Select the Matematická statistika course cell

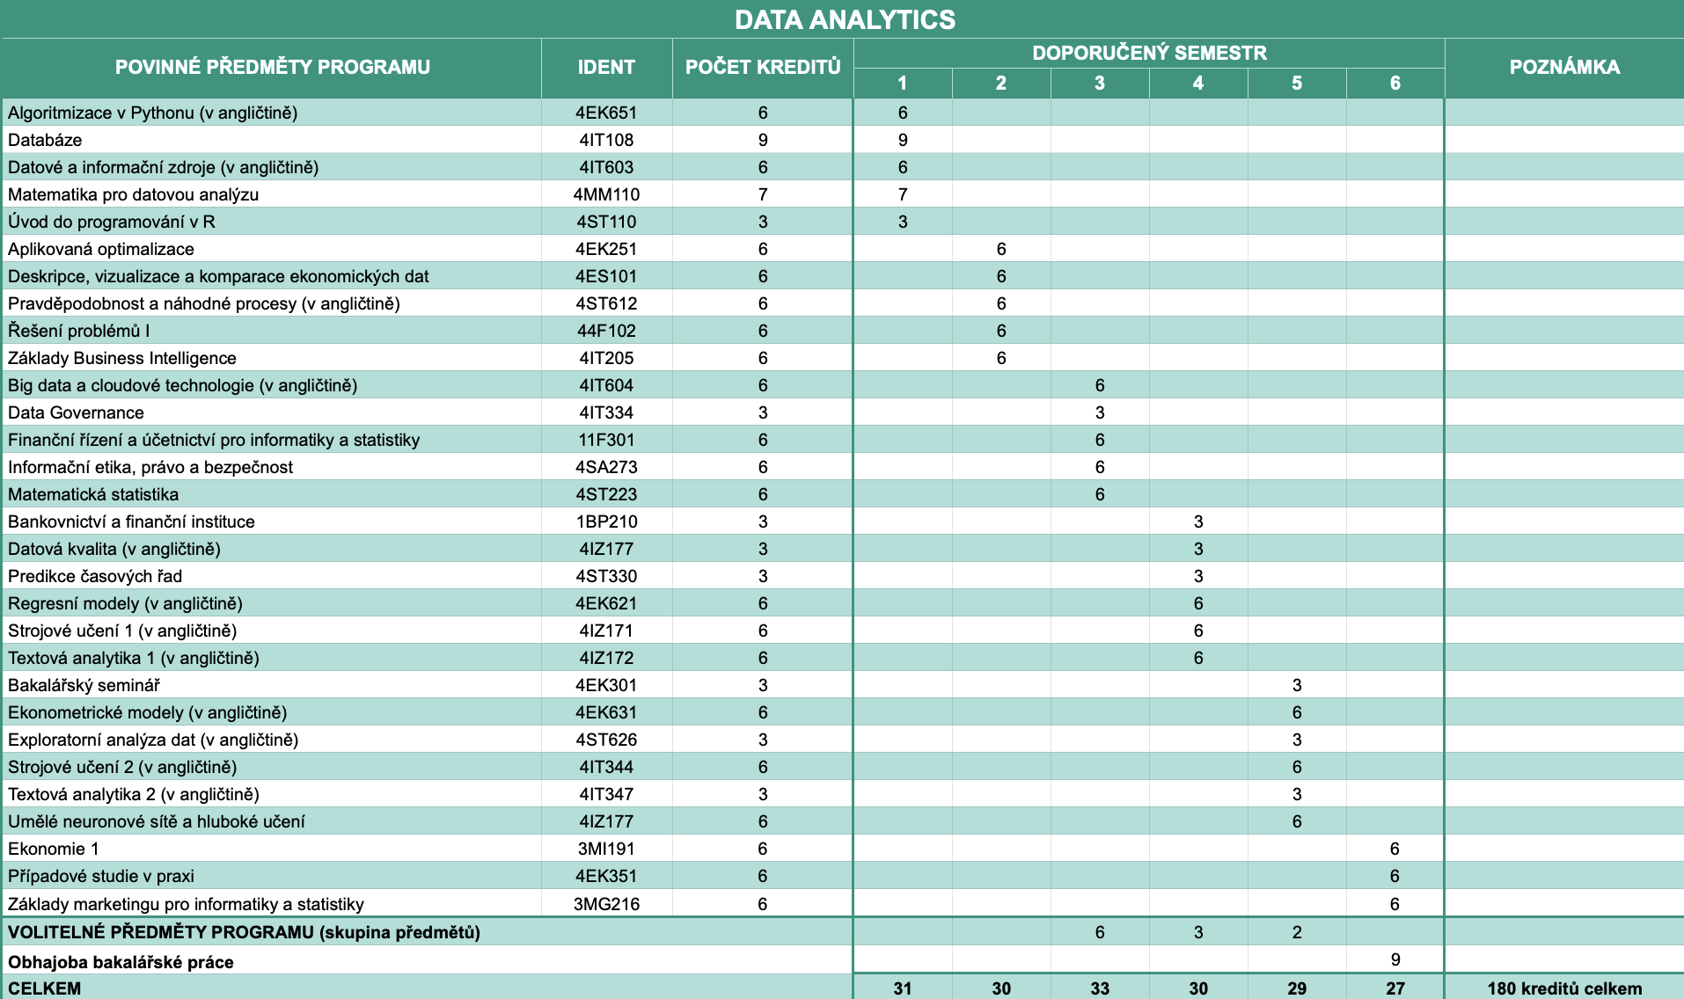click(x=93, y=494)
